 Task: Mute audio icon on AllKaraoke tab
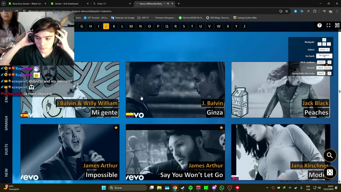tap(168, 4)
